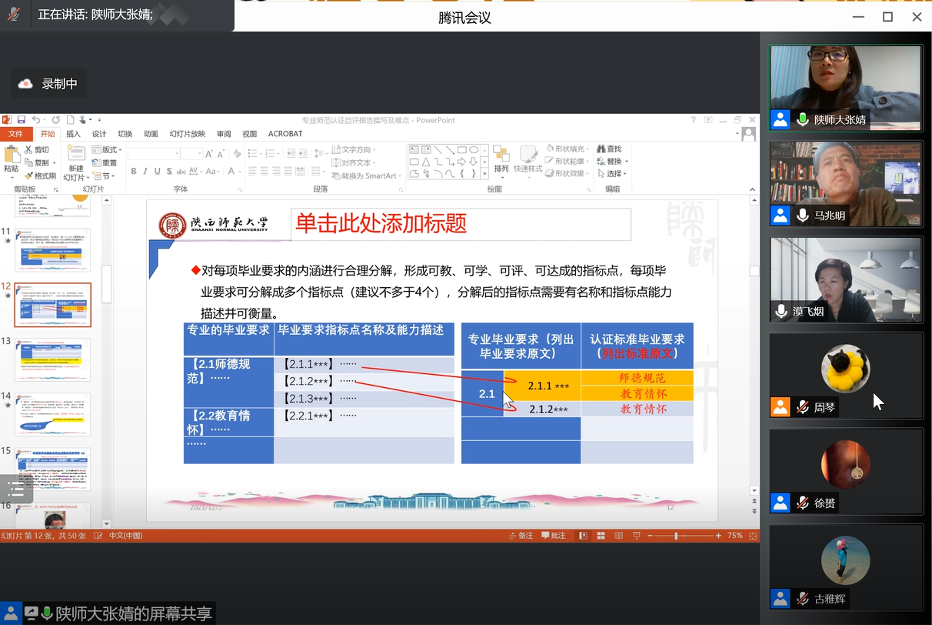Switch to slide sorter view in status bar

(x=600, y=536)
